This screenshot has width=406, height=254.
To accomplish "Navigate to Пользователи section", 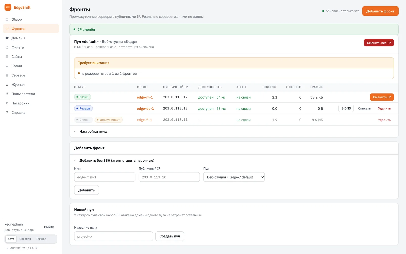I will [x=31, y=94].
